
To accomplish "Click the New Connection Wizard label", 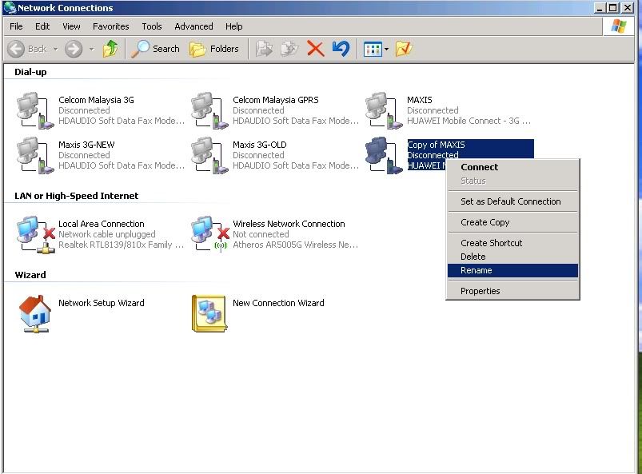I will coord(278,303).
